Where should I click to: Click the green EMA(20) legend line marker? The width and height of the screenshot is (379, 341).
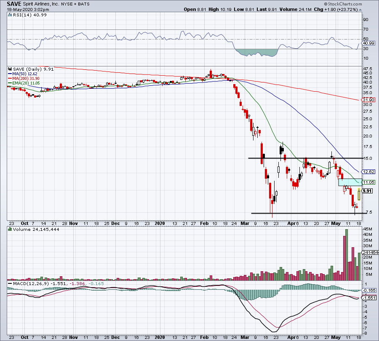(10, 82)
